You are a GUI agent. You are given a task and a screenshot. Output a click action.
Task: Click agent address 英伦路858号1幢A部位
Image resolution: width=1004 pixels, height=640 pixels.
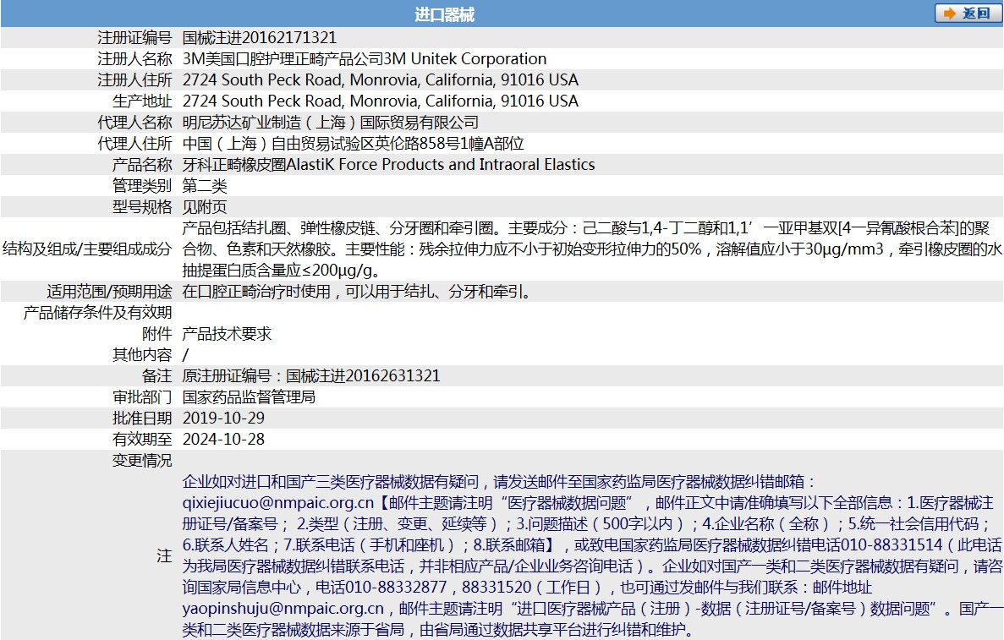click(x=449, y=144)
